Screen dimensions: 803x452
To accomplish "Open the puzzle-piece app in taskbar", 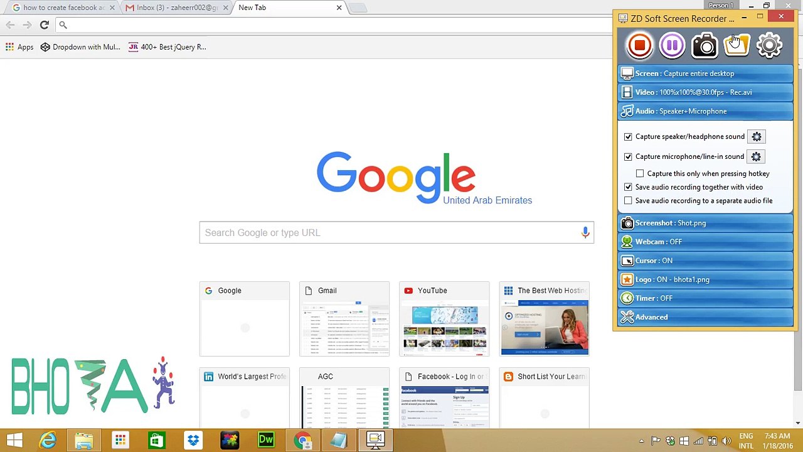I will click(230, 440).
